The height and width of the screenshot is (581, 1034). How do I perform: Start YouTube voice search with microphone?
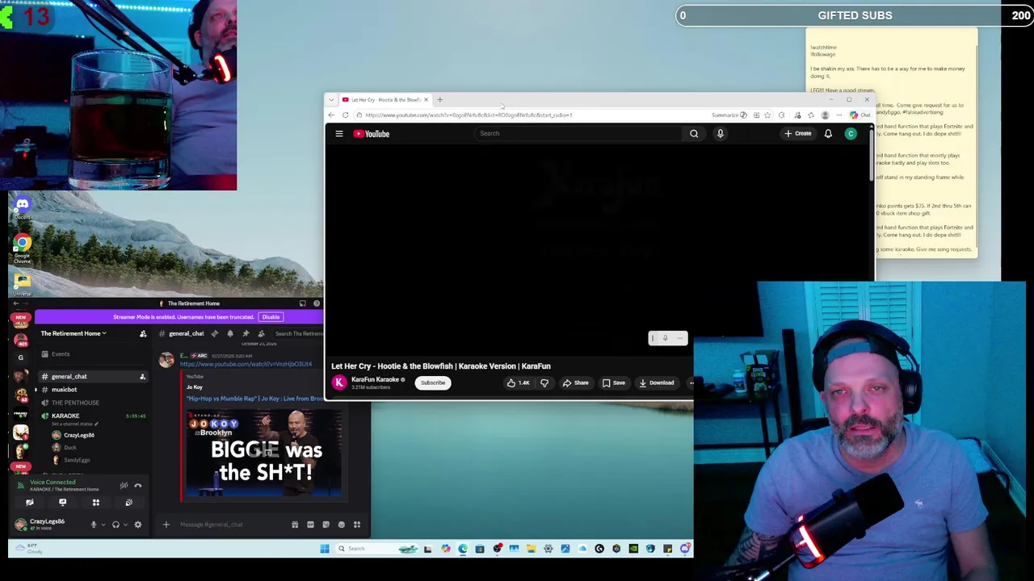coord(721,134)
